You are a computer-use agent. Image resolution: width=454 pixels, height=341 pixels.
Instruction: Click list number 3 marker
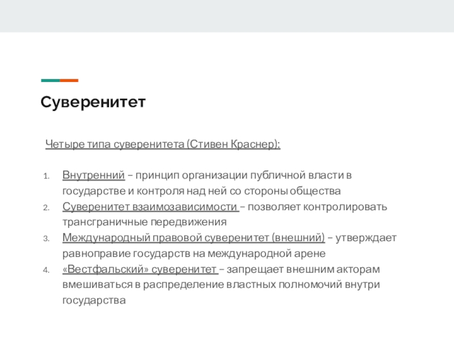[x=48, y=238]
